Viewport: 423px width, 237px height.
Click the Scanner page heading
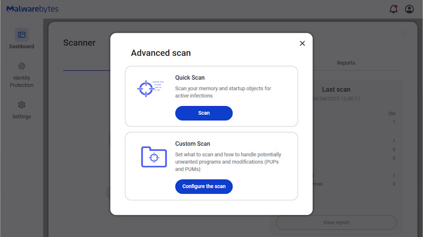pyautogui.click(x=79, y=43)
